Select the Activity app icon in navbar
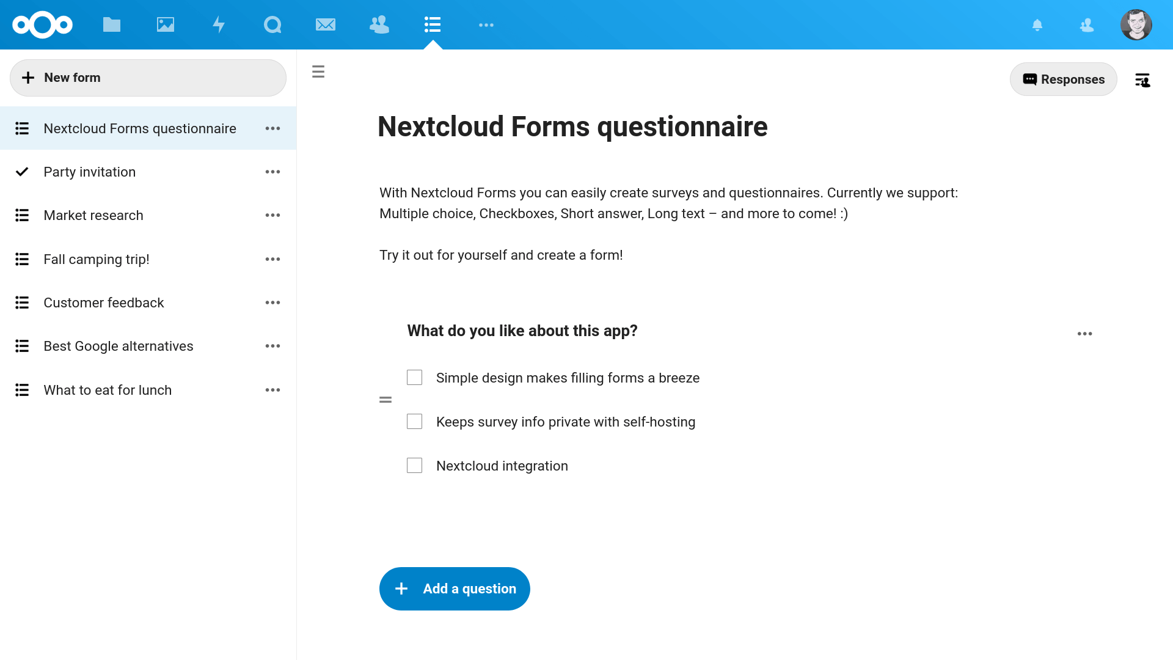 tap(218, 25)
